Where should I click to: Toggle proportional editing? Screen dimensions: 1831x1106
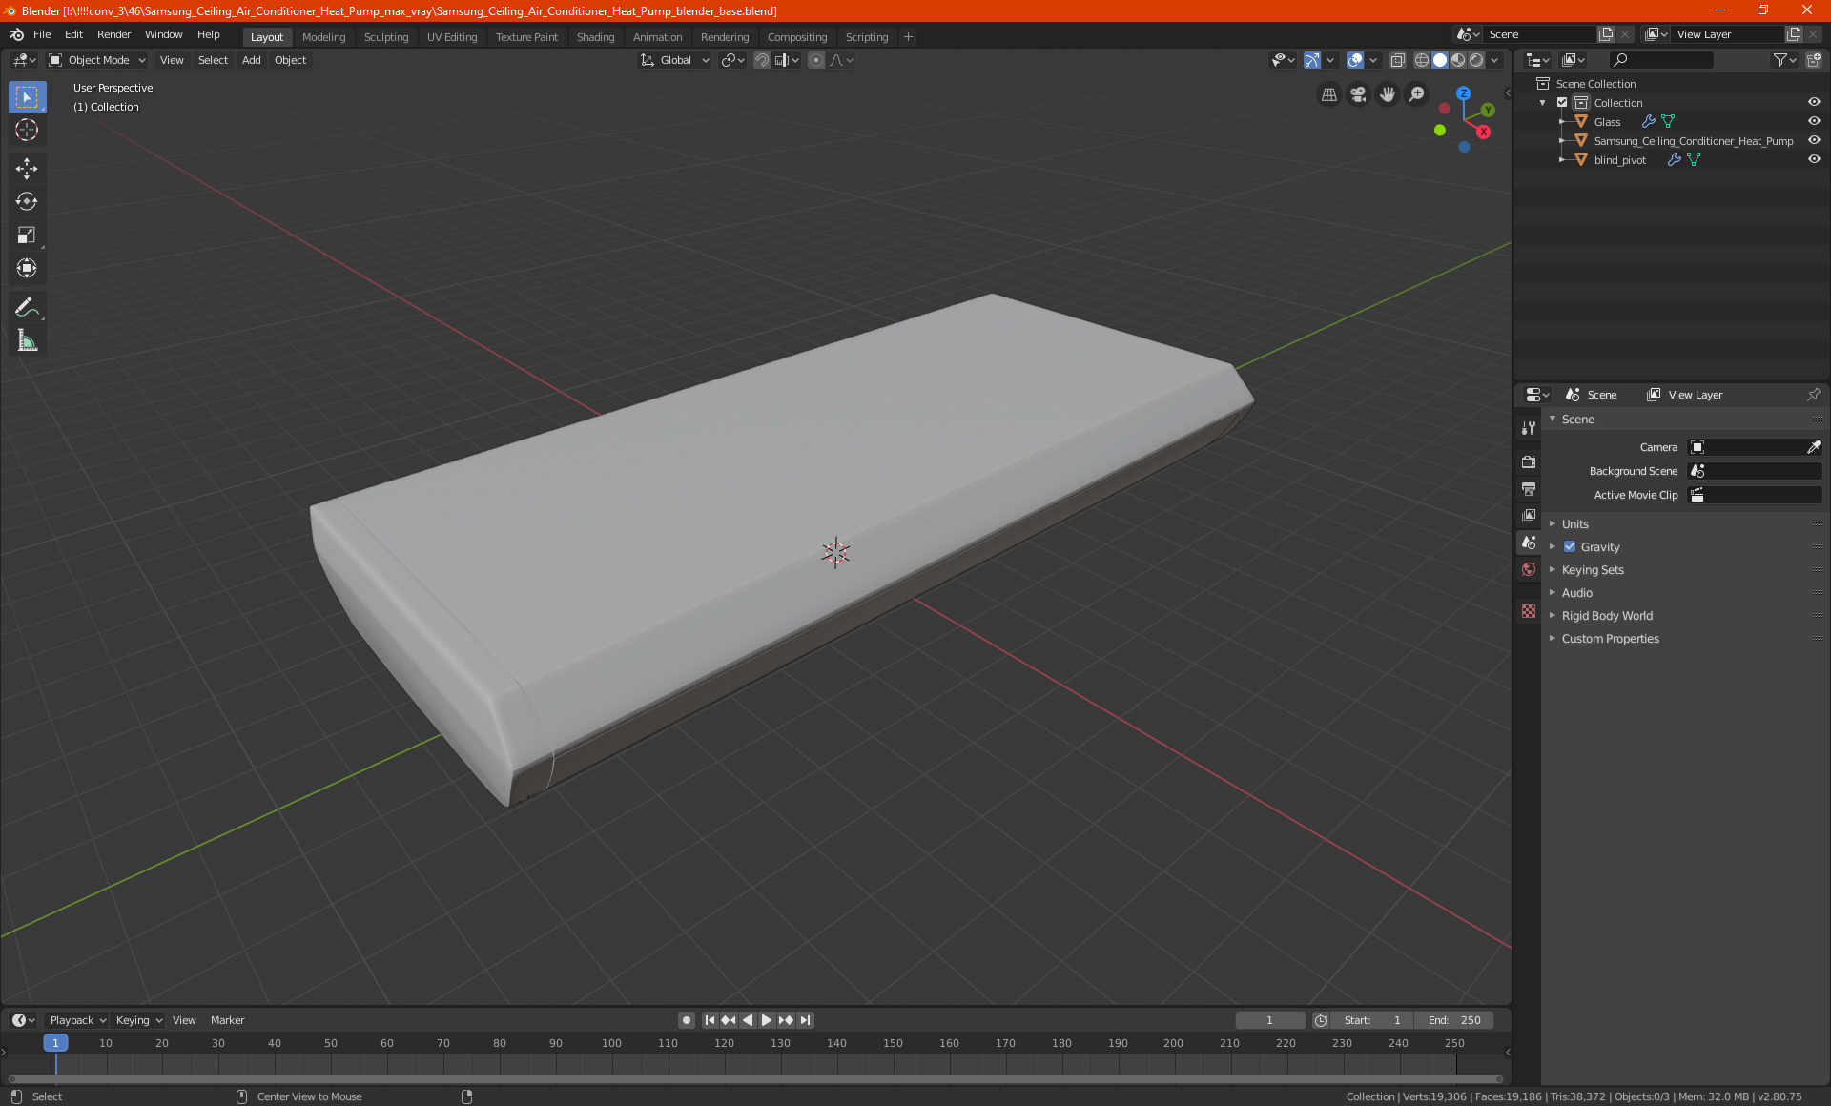[x=816, y=60]
